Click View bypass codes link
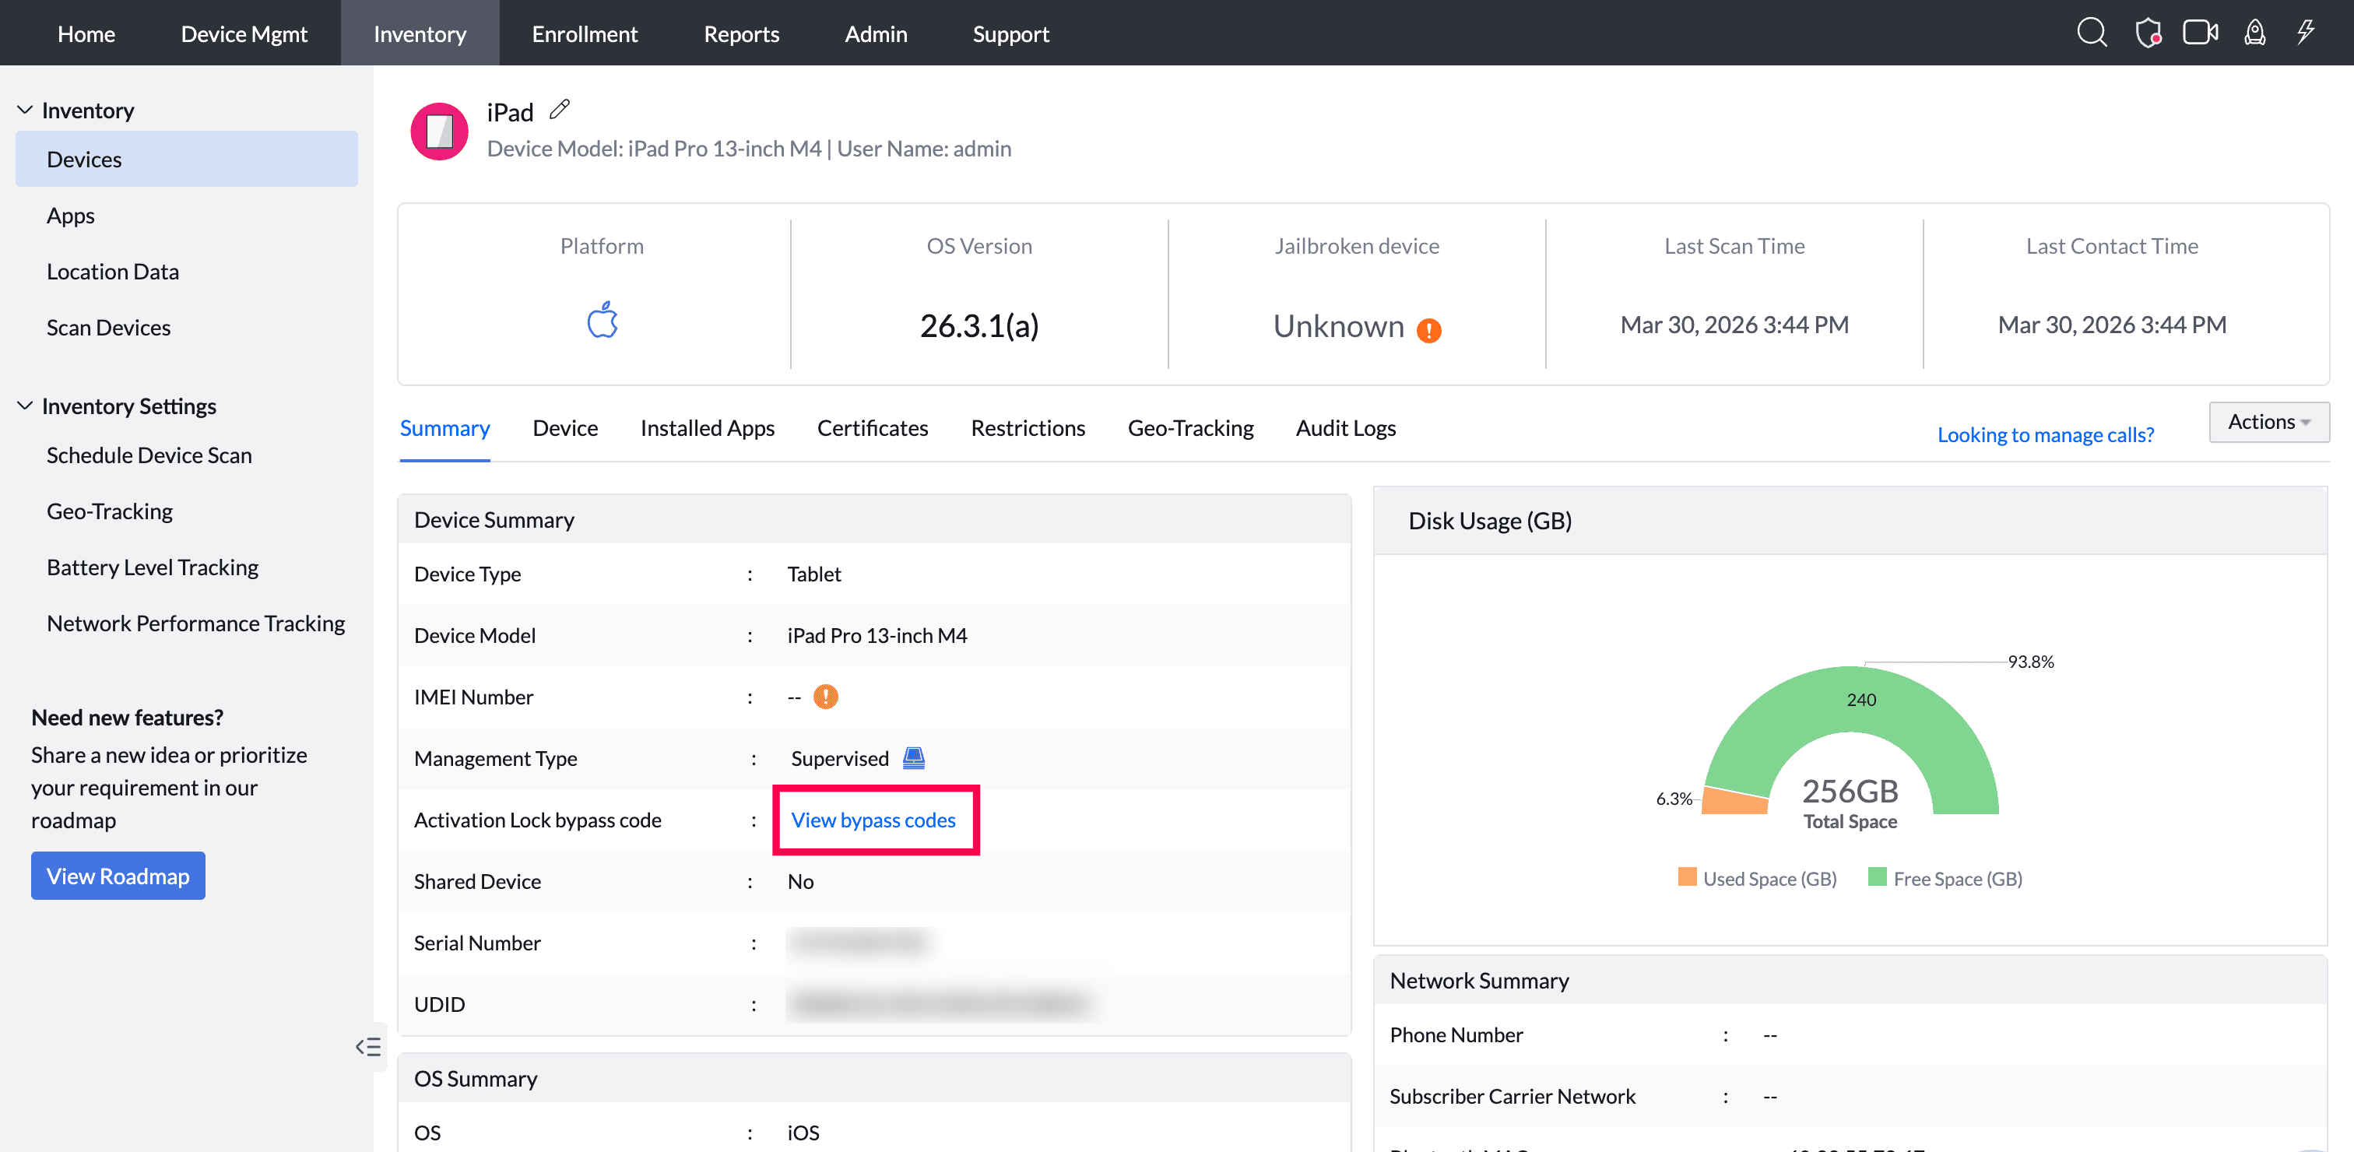The width and height of the screenshot is (2354, 1152). point(873,820)
